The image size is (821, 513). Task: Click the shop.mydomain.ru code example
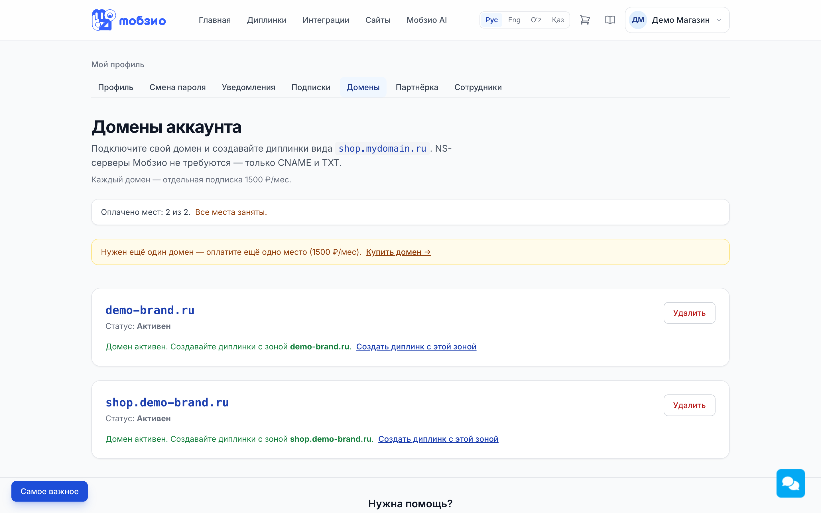[382, 148]
